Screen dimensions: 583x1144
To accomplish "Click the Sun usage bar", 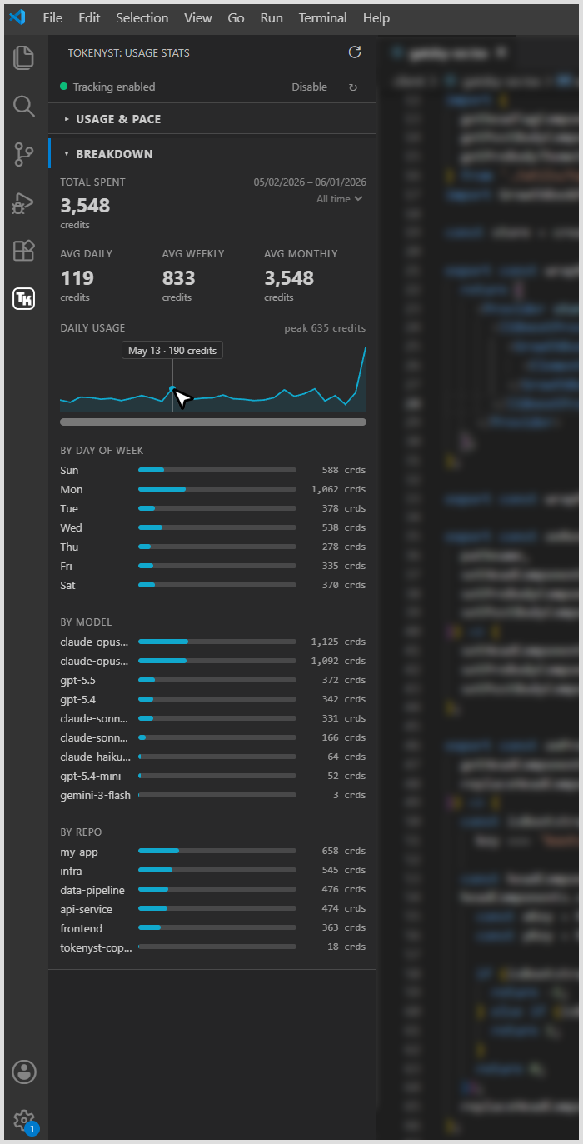I will tap(217, 471).
